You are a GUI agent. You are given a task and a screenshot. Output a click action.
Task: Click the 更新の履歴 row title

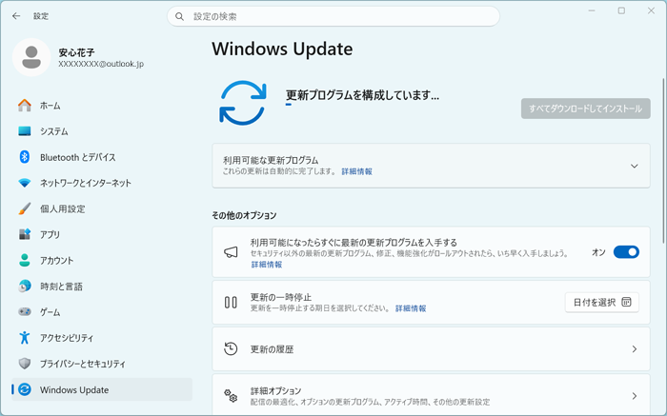coord(272,349)
